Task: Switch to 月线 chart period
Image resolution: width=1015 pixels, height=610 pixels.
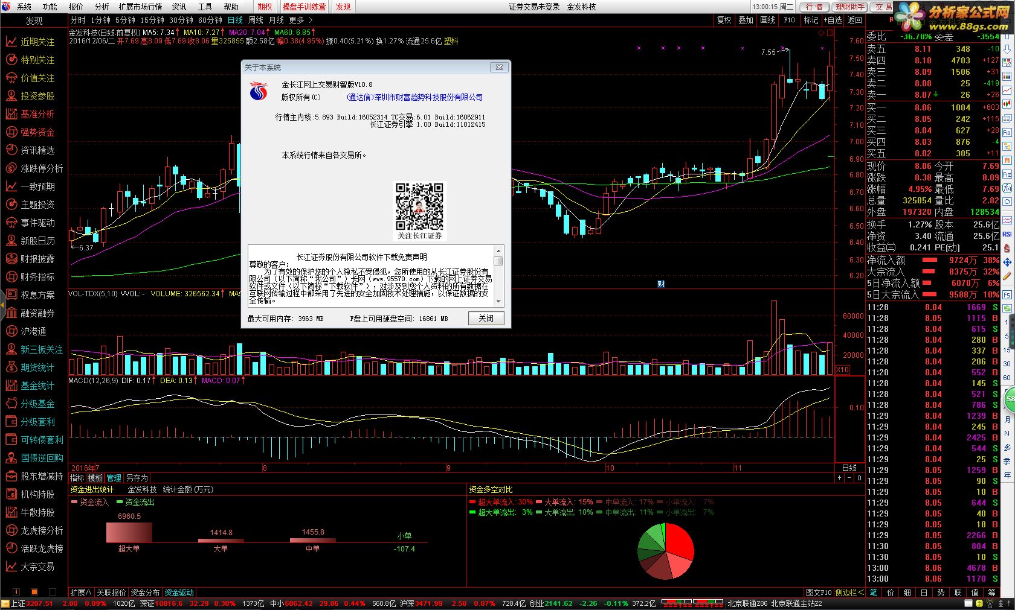Action: (x=276, y=20)
